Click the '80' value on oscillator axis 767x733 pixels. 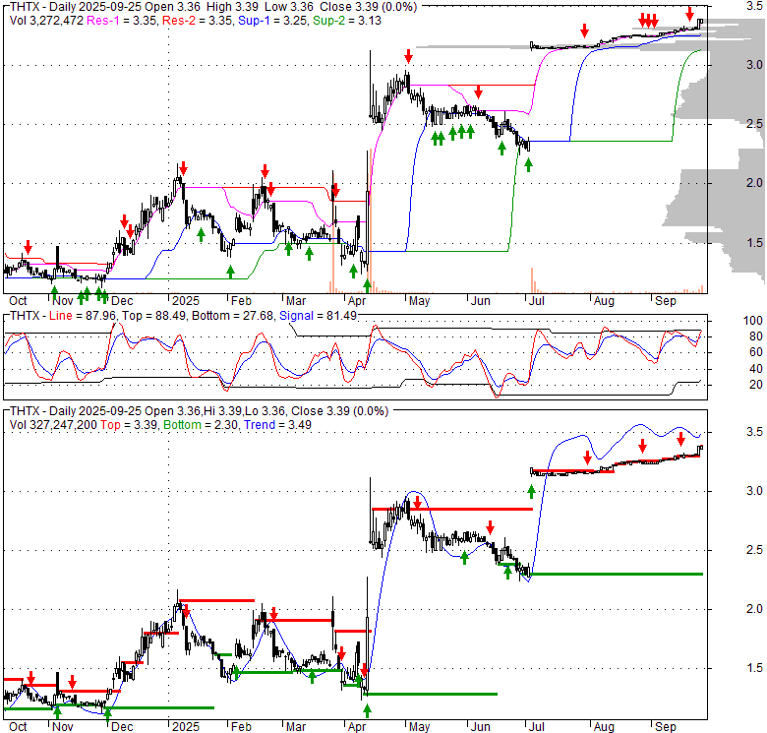point(756,336)
